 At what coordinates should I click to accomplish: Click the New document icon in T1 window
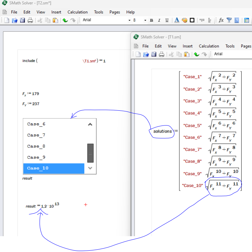138,54
